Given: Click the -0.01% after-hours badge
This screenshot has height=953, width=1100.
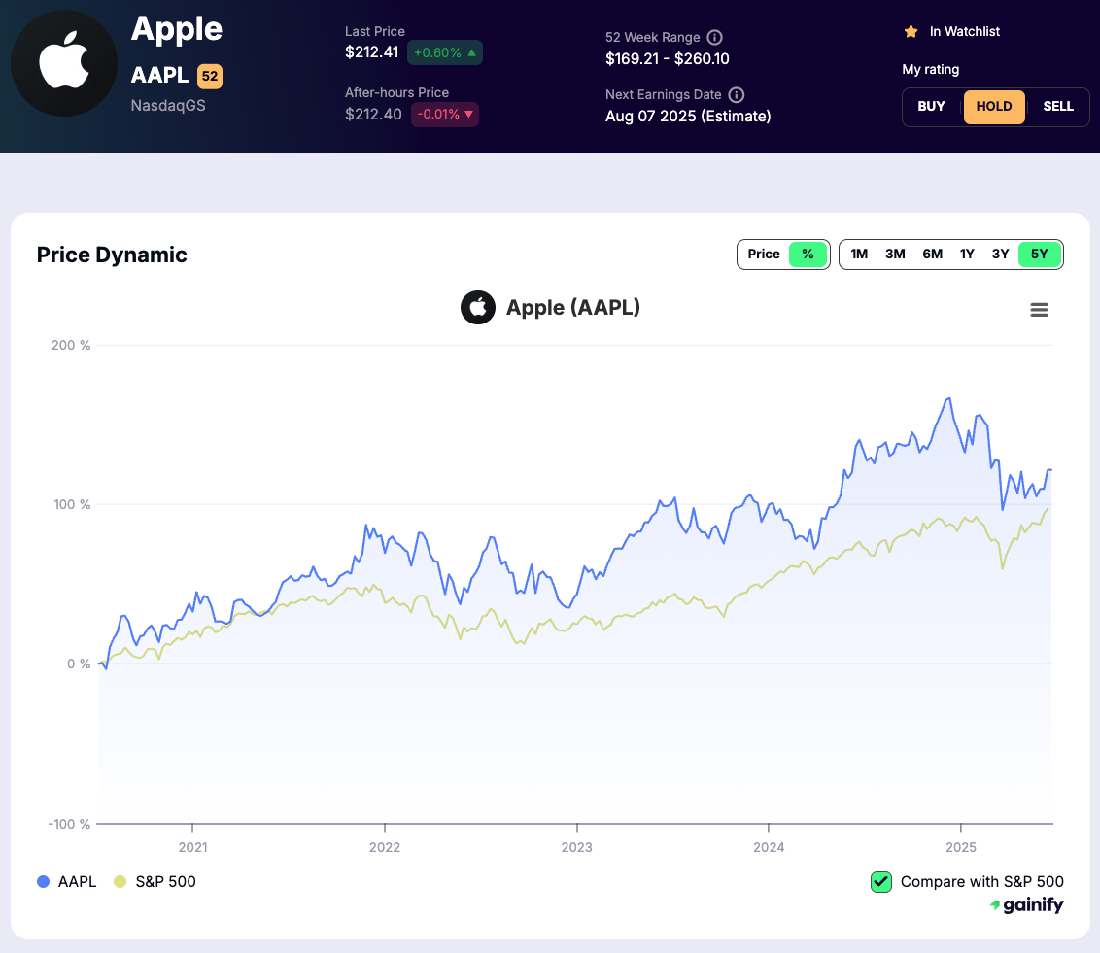Looking at the screenshot, I should [x=445, y=115].
